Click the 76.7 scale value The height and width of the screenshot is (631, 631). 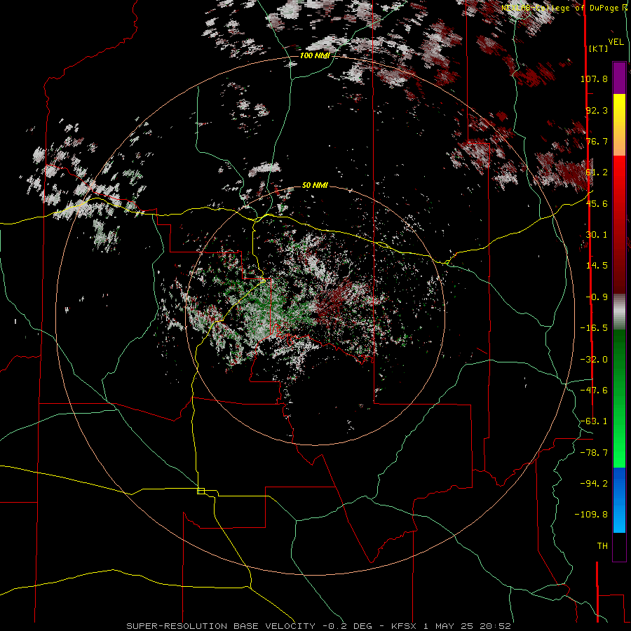click(597, 141)
